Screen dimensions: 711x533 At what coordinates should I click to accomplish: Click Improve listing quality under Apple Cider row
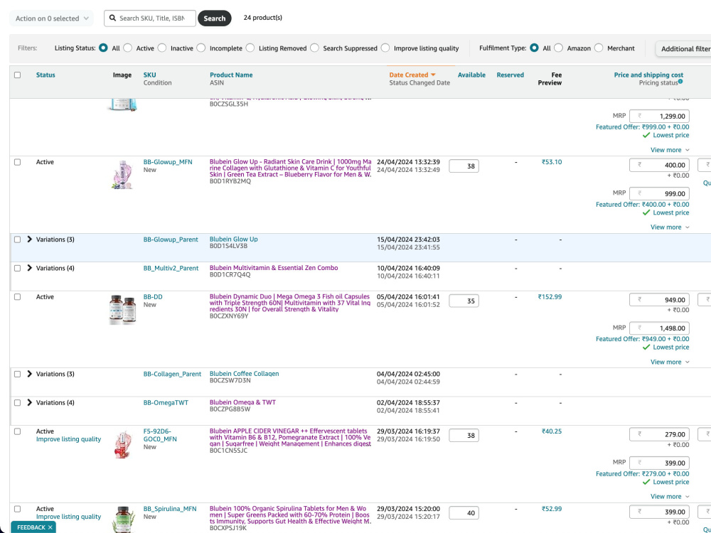(68, 439)
